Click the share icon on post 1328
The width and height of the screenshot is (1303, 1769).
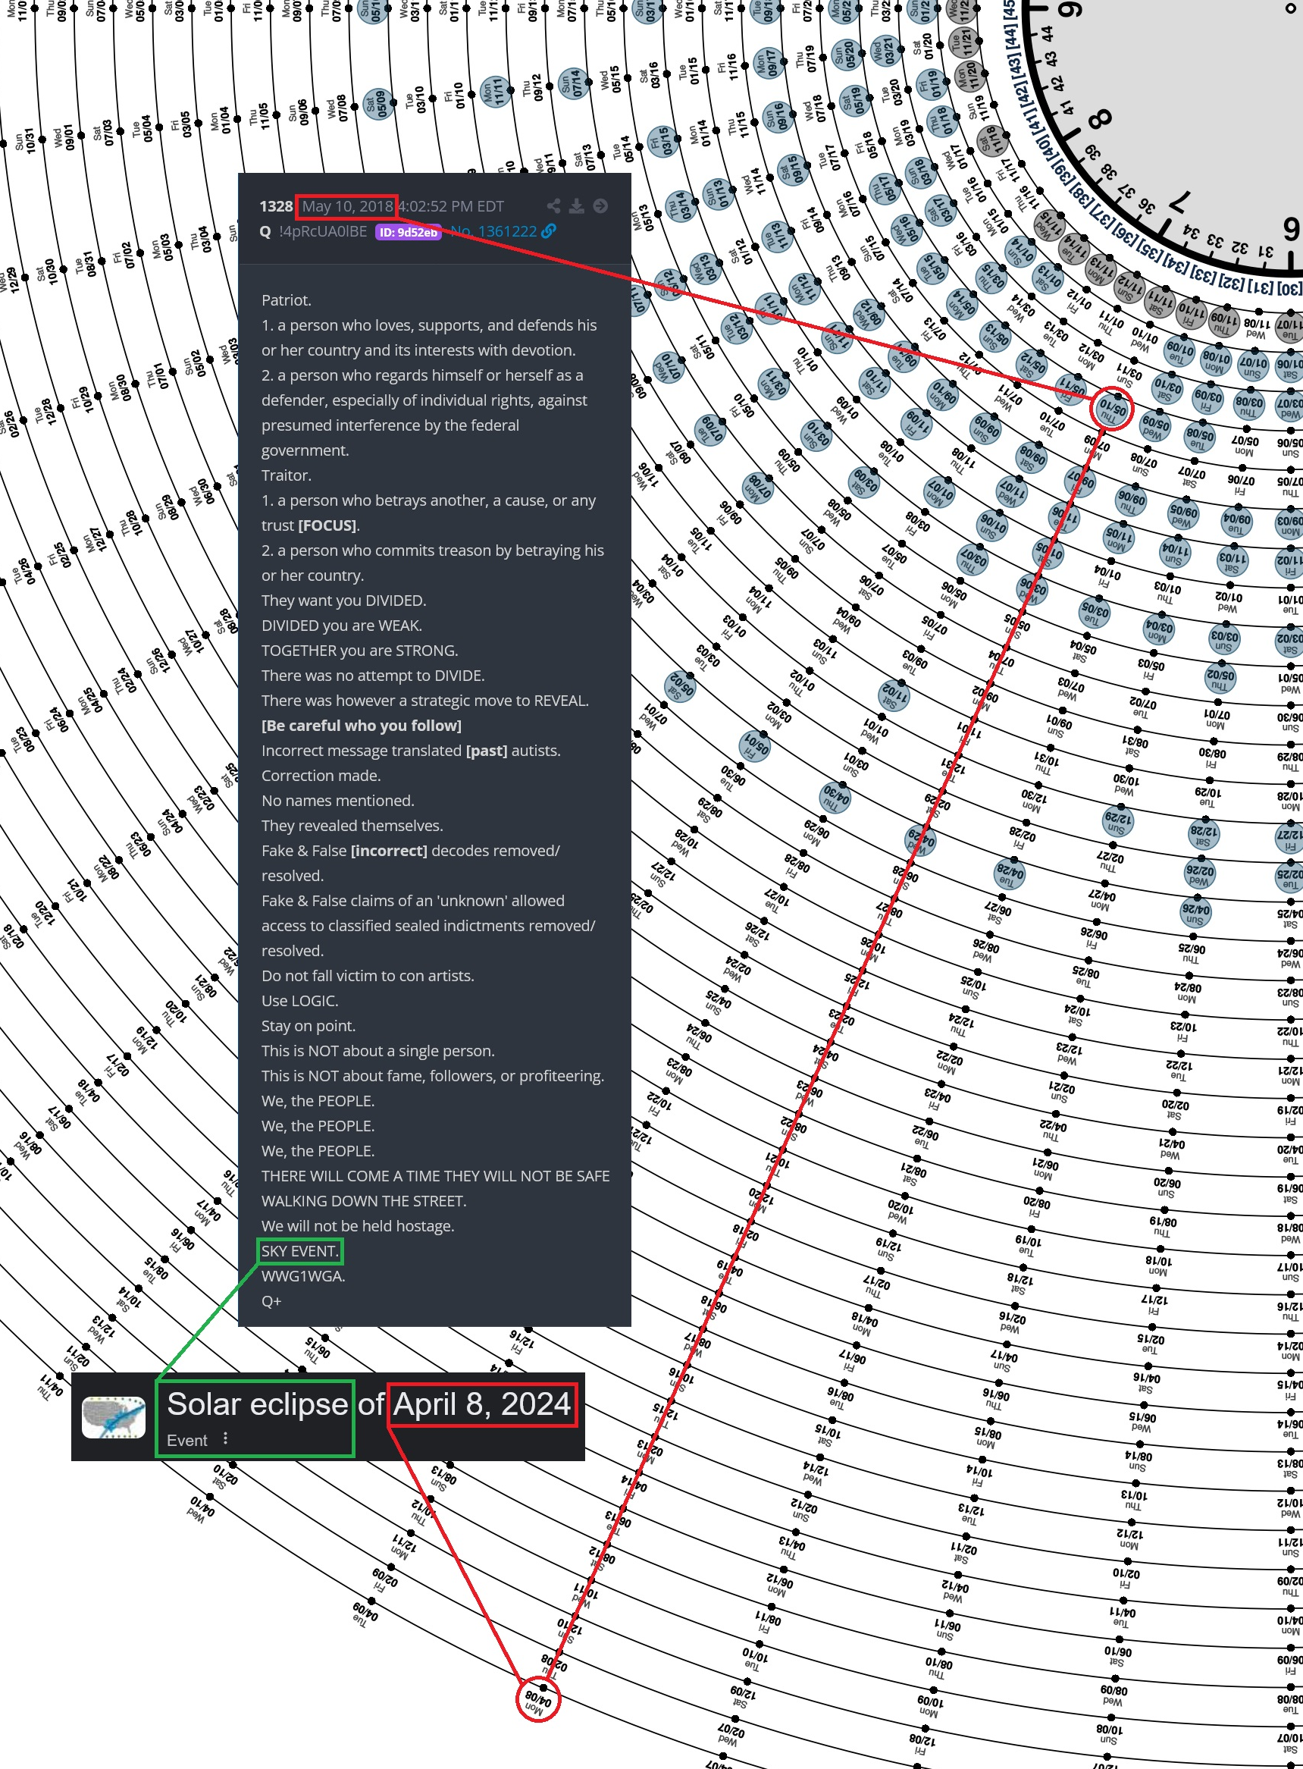pos(553,206)
